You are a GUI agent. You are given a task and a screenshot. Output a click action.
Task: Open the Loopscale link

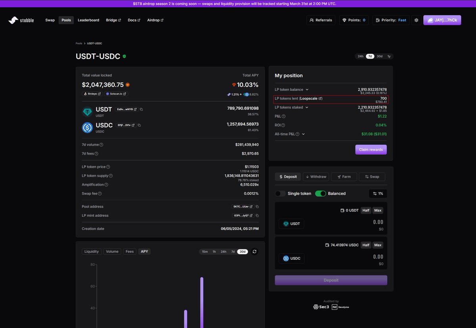311,98
